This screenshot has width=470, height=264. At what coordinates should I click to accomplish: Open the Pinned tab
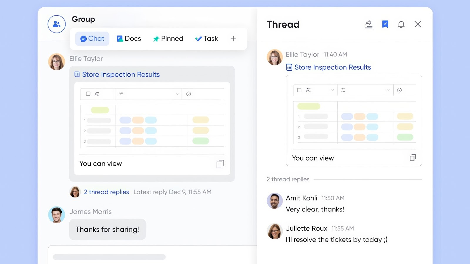pyautogui.click(x=168, y=38)
